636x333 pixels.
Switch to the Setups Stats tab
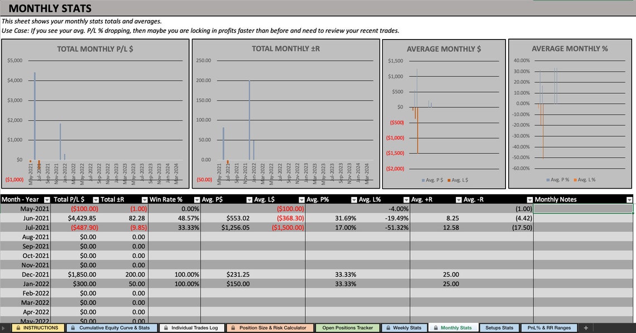coord(499,327)
